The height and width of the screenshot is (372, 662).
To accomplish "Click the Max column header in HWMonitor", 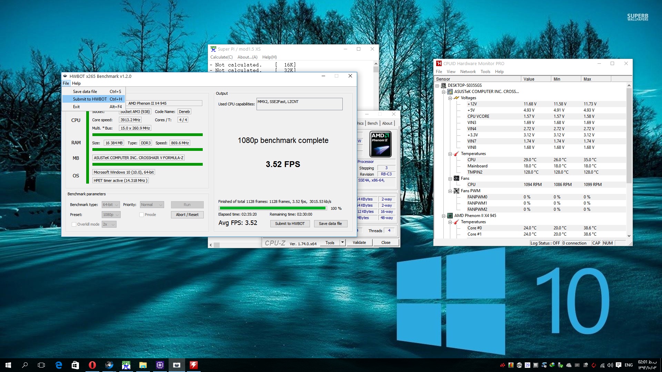I will [596, 79].
